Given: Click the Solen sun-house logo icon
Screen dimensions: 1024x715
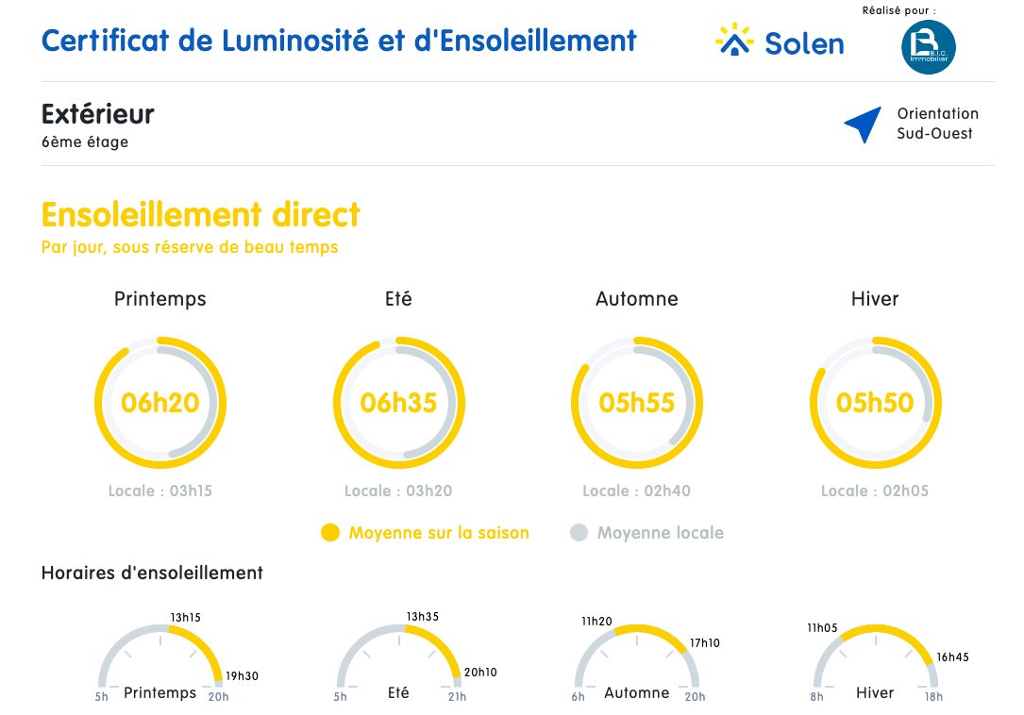Looking at the screenshot, I should pyautogui.click(x=734, y=42).
